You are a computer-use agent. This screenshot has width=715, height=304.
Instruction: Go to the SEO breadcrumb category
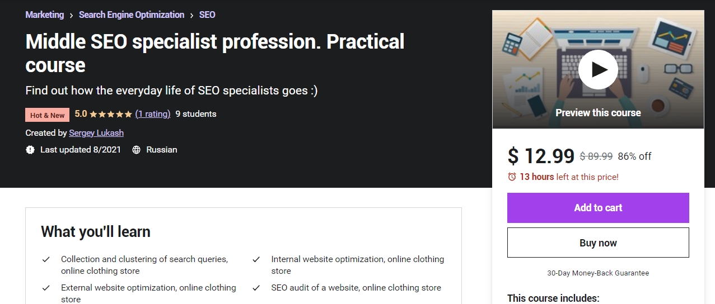[x=207, y=15]
